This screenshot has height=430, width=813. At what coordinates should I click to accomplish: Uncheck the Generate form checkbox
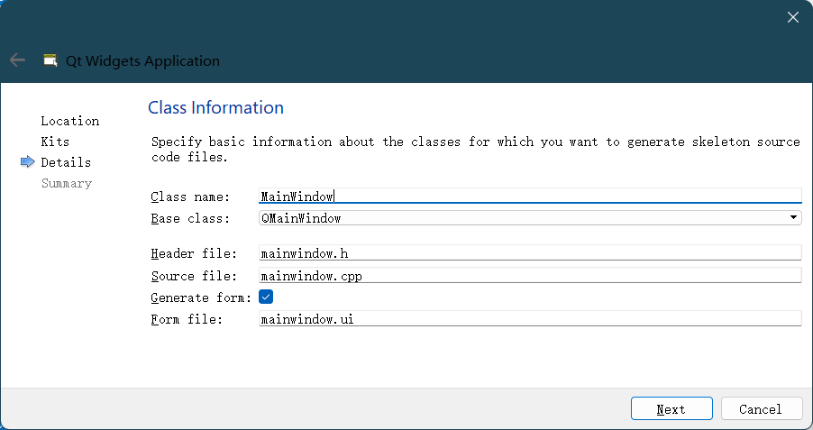[x=266, y=297]
